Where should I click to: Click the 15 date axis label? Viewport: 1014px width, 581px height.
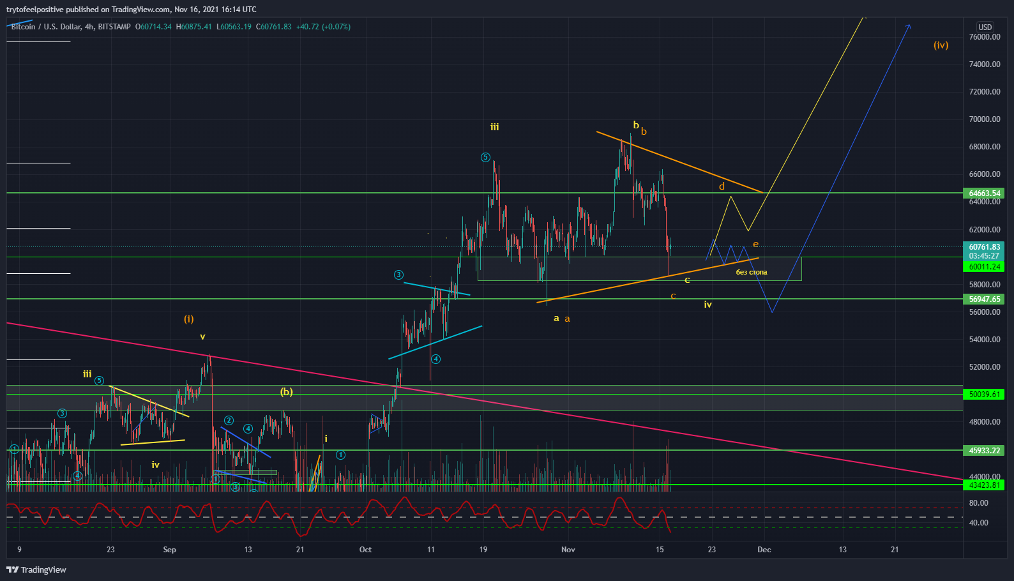[x=660, y=550]
